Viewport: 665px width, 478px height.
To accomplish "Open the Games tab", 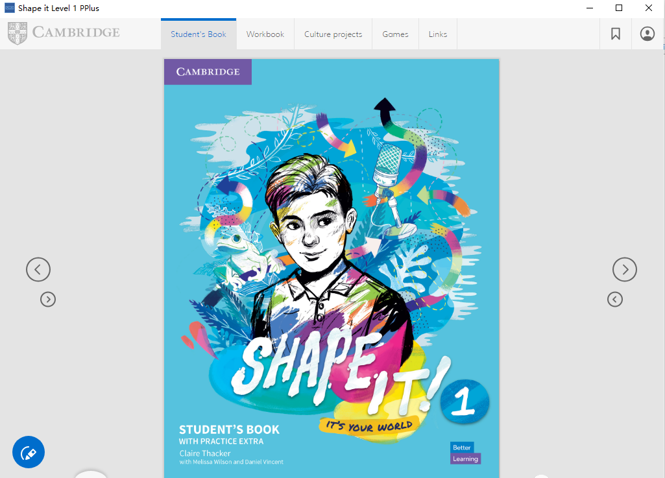I will point(395,34).
